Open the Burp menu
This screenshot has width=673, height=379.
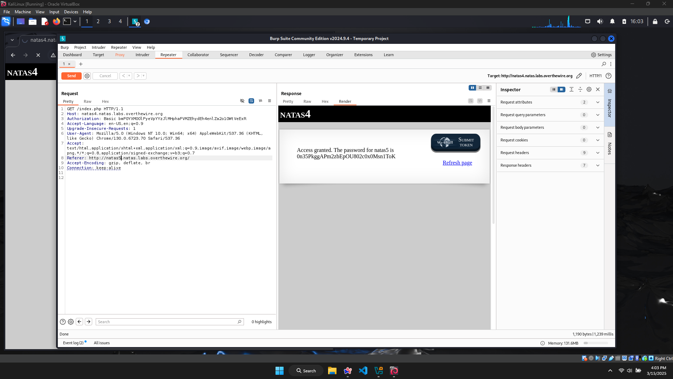pos(64,47)
